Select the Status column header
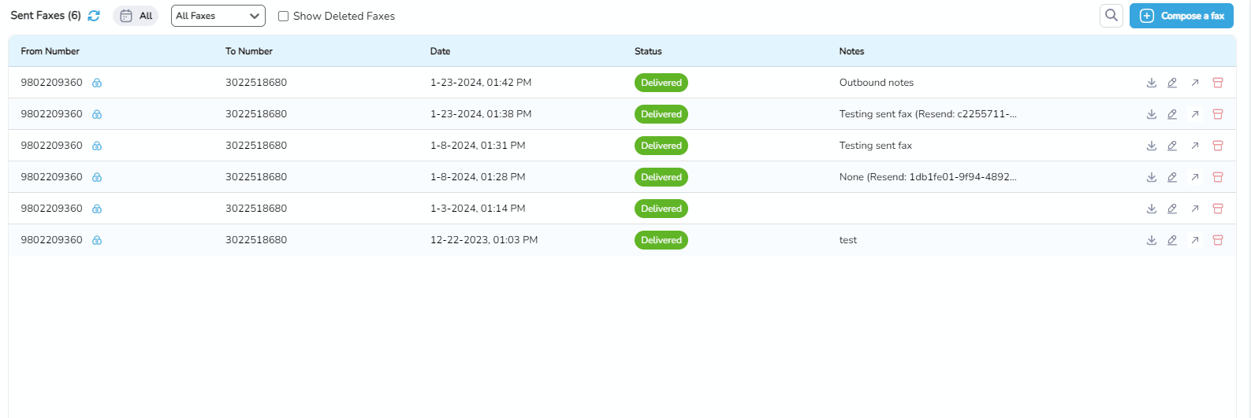1251x418 pixels. 648,51
